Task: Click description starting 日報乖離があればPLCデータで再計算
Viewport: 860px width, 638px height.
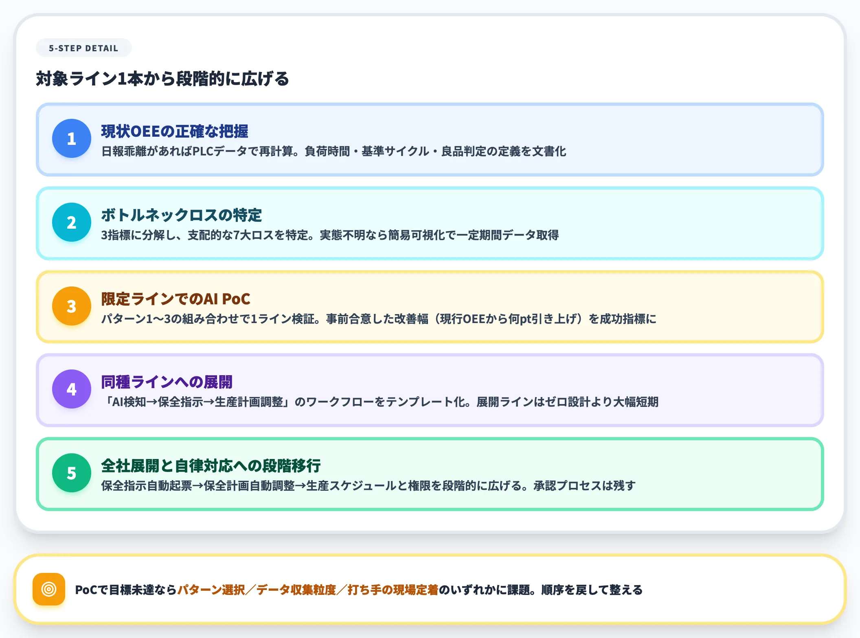Action: point(333,151)
